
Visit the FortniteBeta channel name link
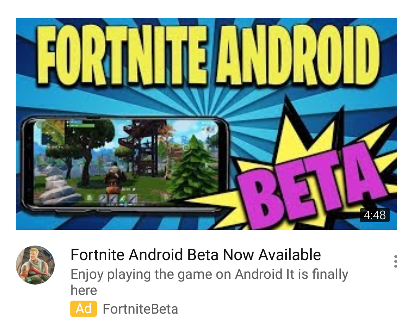(x=140, y=309)
